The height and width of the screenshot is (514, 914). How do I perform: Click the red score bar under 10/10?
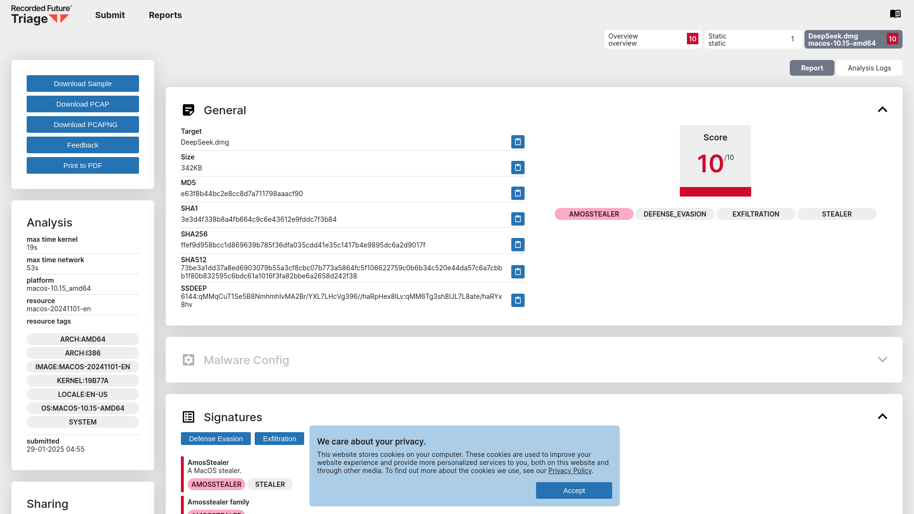(715, 192)
